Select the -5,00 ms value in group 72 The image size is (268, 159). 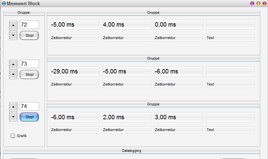tap(75, 25)
